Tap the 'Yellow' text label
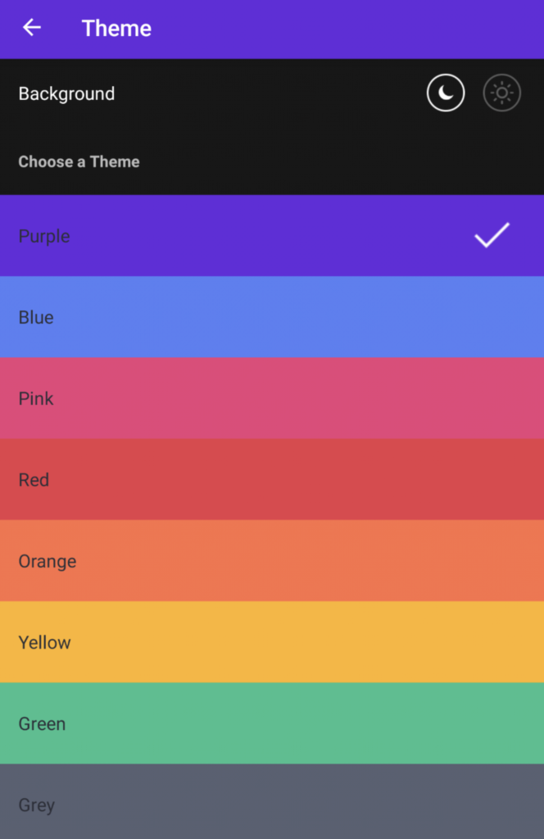Viewport: 544px width, 839px height. [44, 642]
